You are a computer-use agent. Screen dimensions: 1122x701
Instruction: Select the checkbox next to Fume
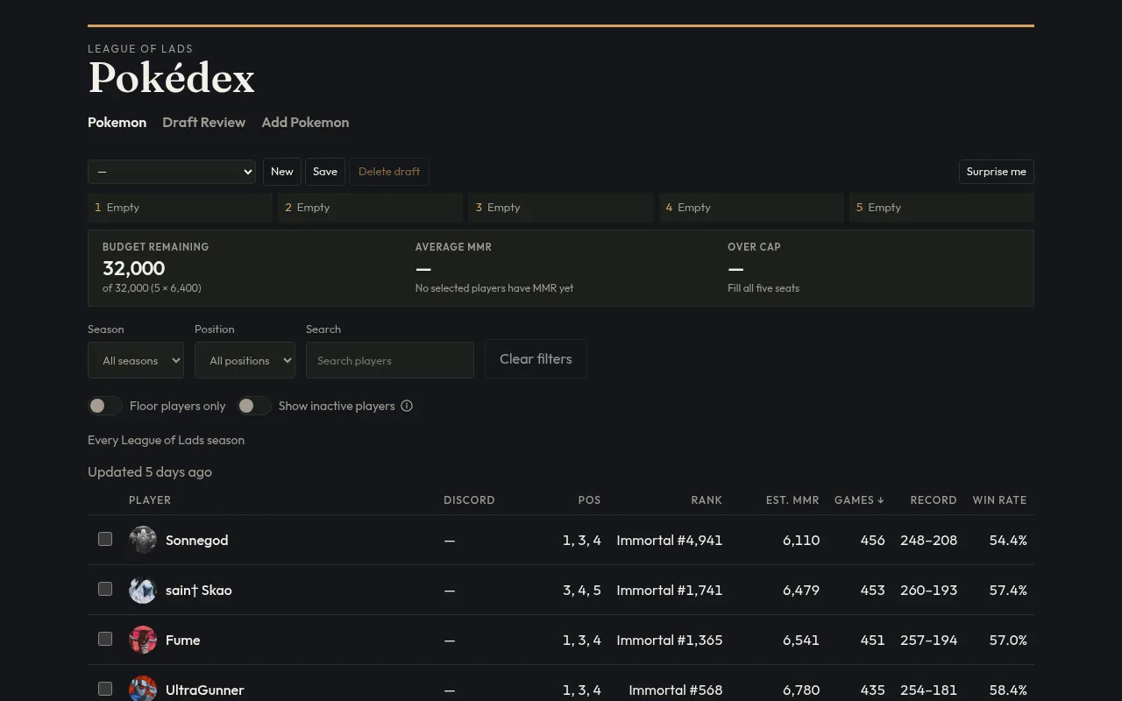(x=105, y=639)
